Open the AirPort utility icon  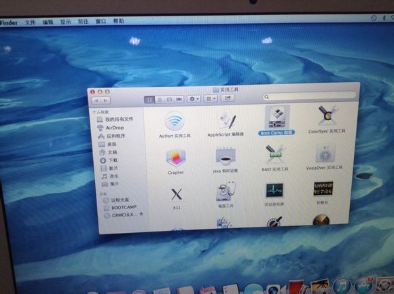click(175, 122)
